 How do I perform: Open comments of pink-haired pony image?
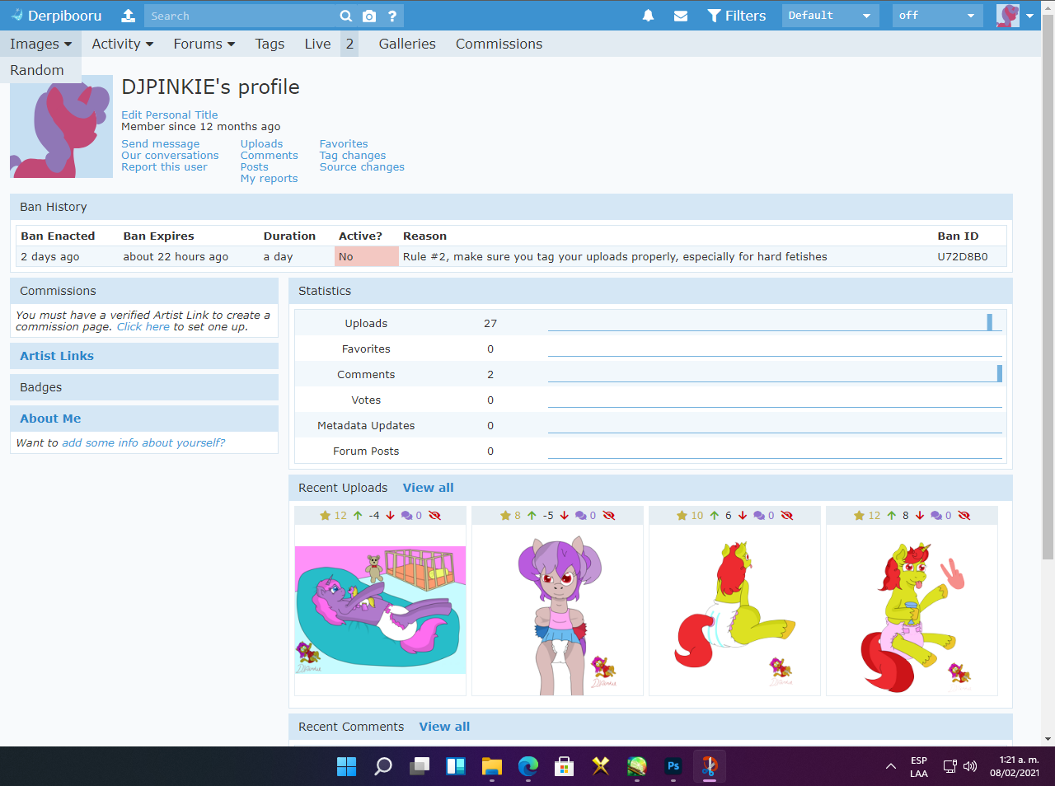tap(585, 516)
